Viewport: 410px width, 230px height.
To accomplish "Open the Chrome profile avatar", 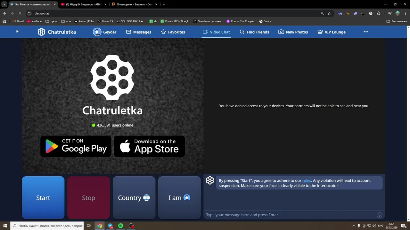I will pyautogui.click(x=398, y=13).
